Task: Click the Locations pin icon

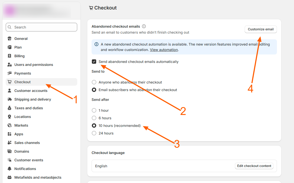Action: [x=9, y=117]
